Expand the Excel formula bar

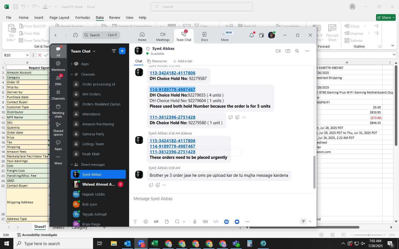[x=394, y=55]
